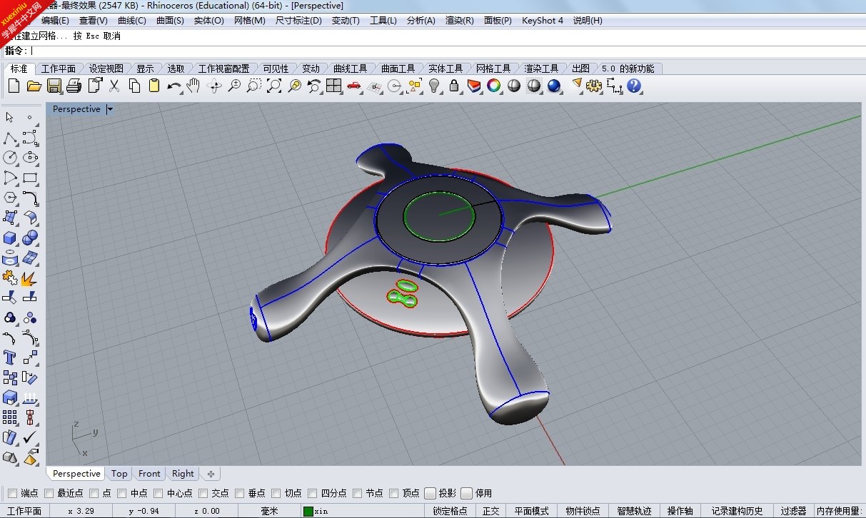The image size is (866, 518).
Task: Click the Layers icon in toolbar
Action: tap(474, 86)
